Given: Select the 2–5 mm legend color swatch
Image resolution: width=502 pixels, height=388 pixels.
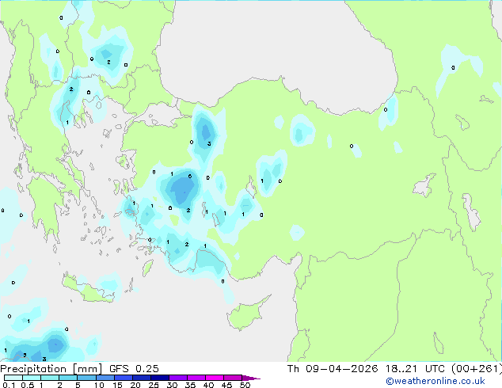Looking at the screenshot, I should tap(68, 378).
